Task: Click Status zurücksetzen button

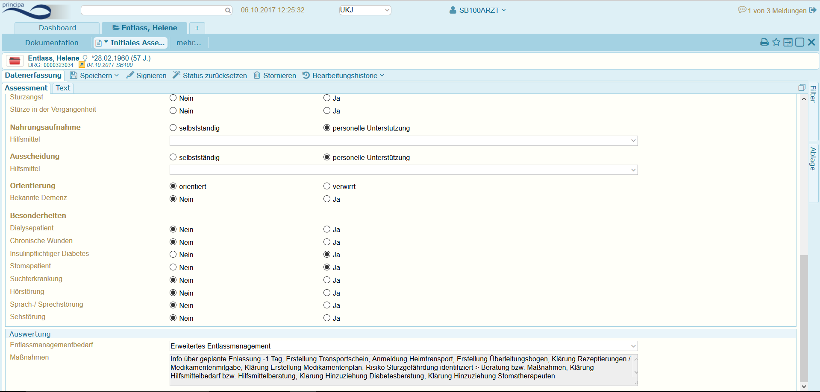Action: (x=210, y=75)
